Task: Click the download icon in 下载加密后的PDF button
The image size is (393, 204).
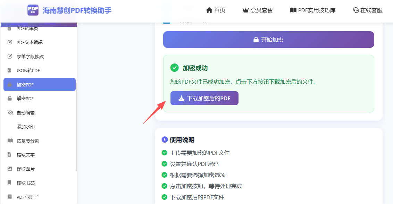Action: pos(181,98)
